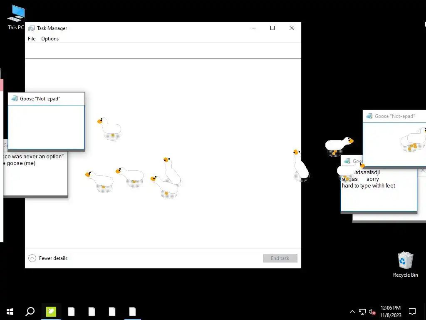Screen dimensions: 426x320
Task: Open the Options menu in Task Manager
Action: (50, 39)
